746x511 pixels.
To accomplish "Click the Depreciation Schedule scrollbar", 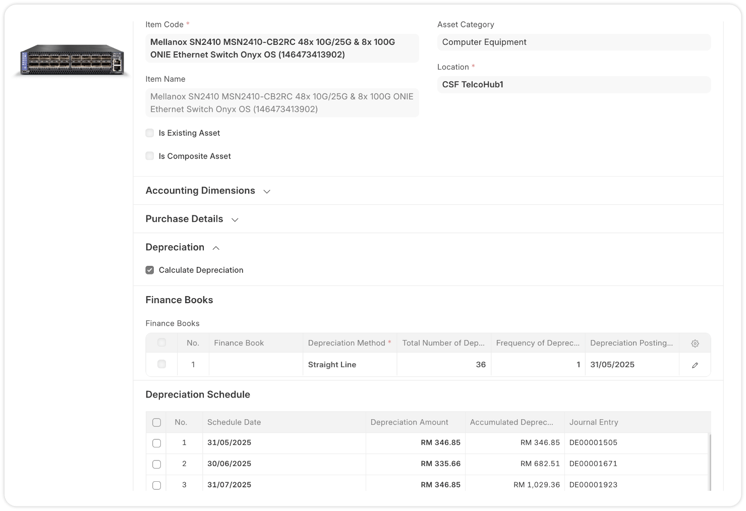I will point(709,462).
